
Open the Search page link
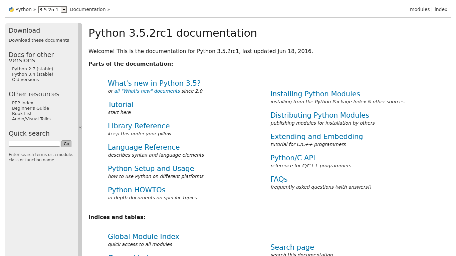click(x=292, y=247)
